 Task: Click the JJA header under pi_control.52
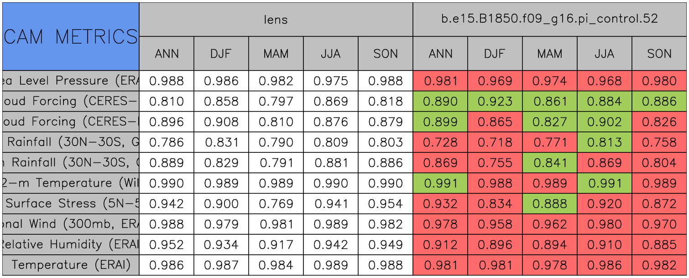click(x=604, y=54)
